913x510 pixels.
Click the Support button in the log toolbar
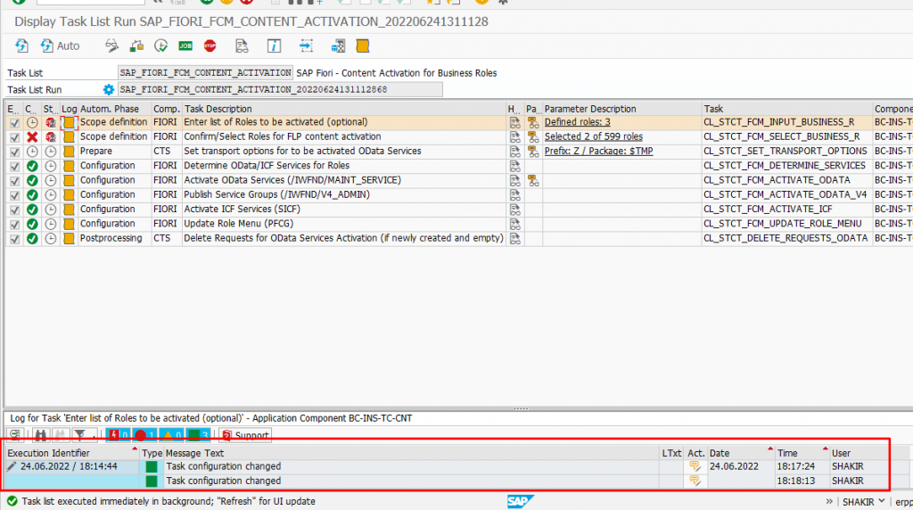tap(245, 435)
